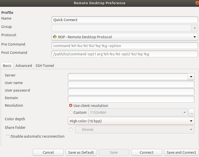
Task: Close the Remote Desktop Preference window
Action: click(197, 3)
